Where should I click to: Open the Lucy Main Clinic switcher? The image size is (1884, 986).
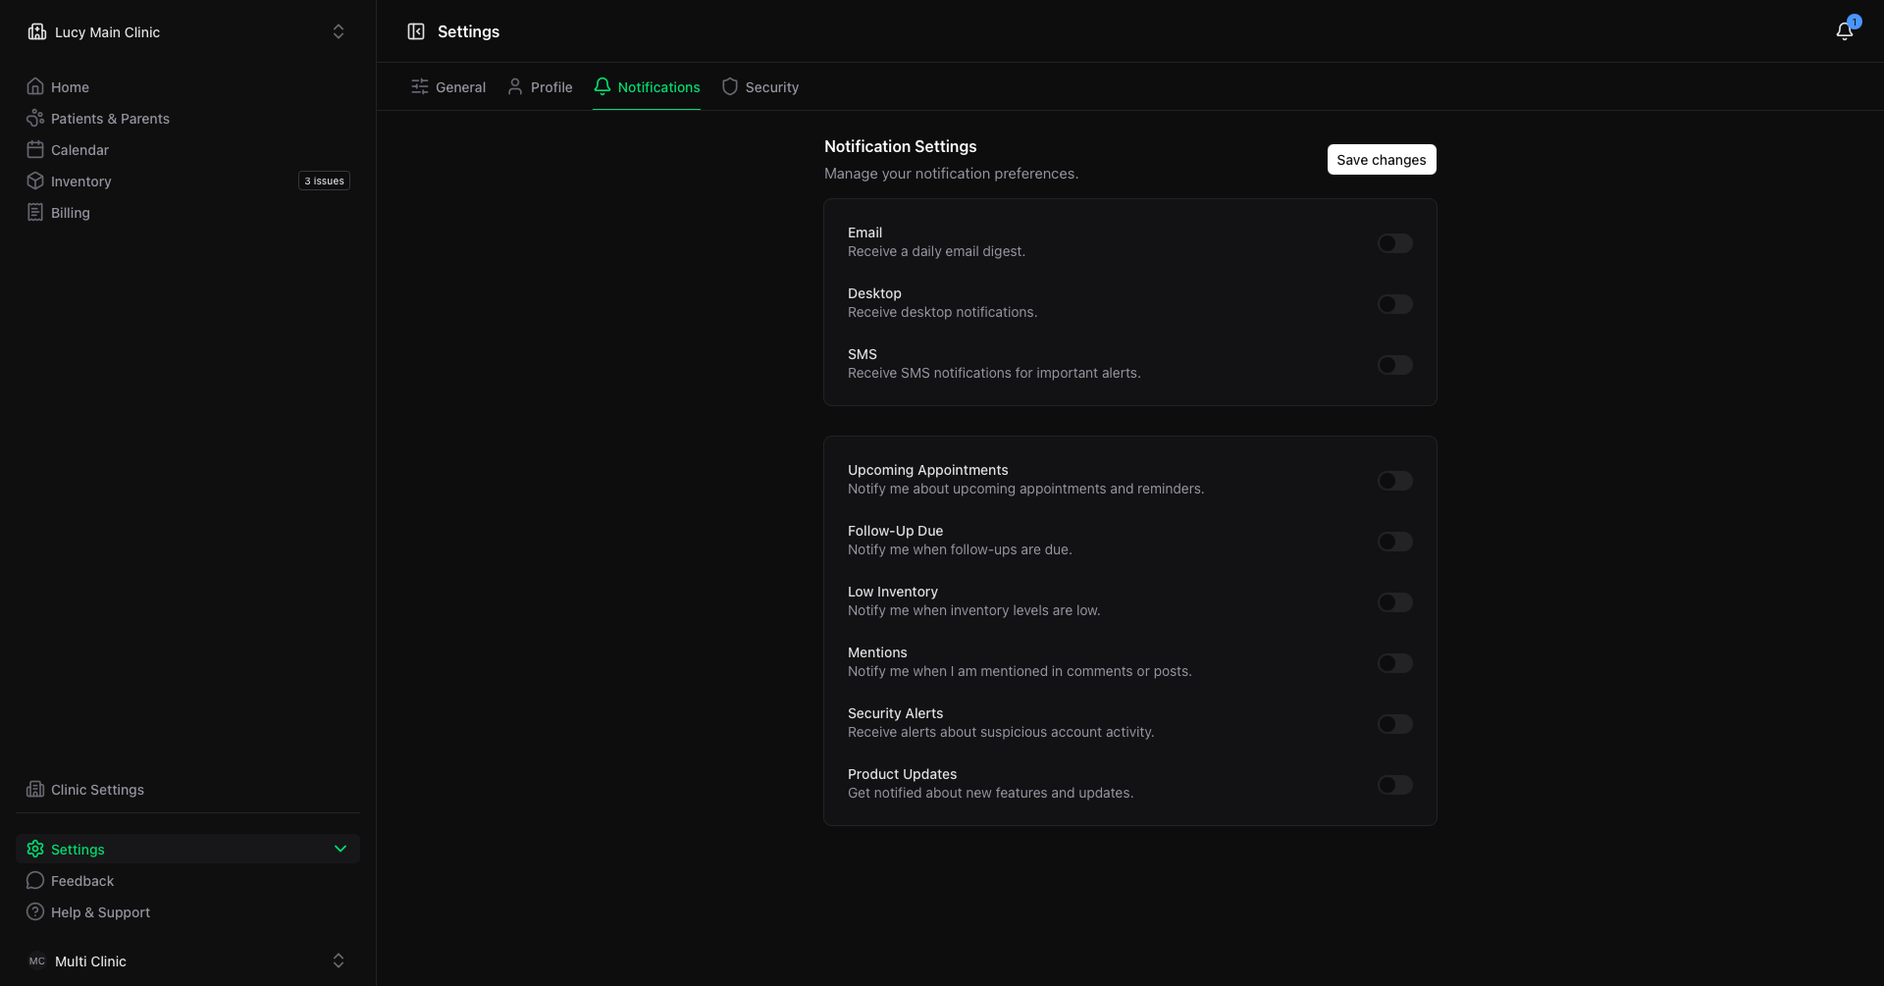click(187, 31)
